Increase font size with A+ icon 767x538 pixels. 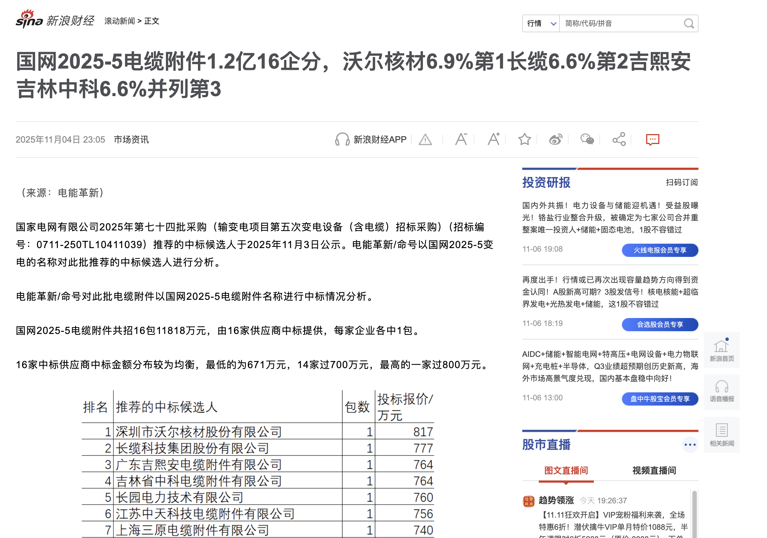click(493, 139)
